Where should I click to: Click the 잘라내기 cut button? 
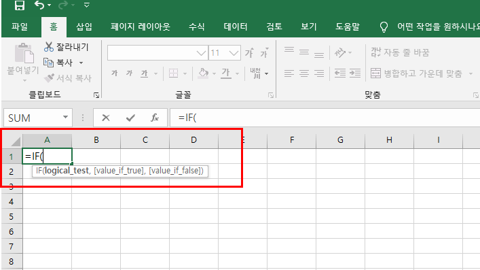[x=66, y=47]
